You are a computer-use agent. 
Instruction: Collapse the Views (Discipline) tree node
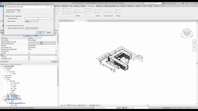point(1,66)
